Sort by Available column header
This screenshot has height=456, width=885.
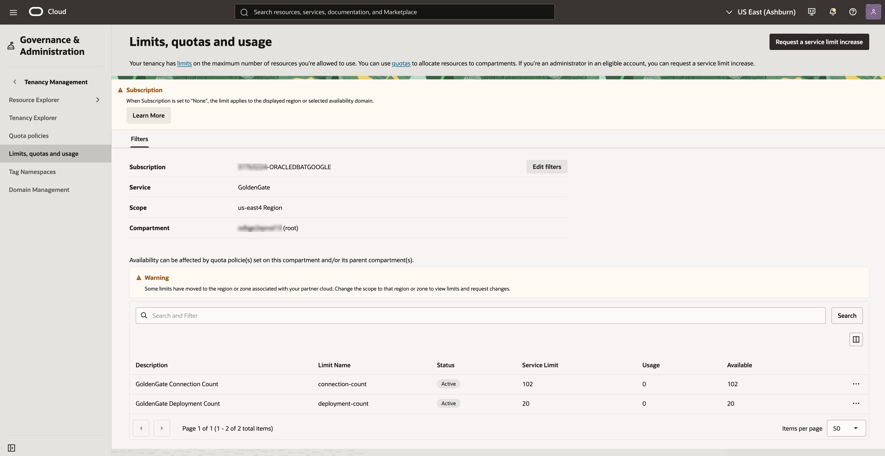[739, 365]
